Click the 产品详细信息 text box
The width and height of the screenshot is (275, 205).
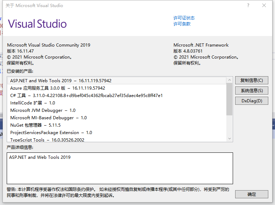pos(120,168)
